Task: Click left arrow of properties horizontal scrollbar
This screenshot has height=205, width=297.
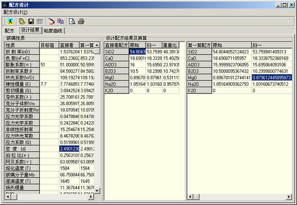Action: 8,197
